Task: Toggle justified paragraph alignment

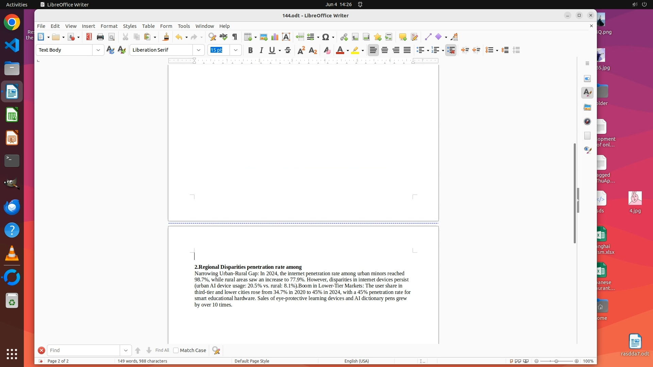Action: [407, 50]
